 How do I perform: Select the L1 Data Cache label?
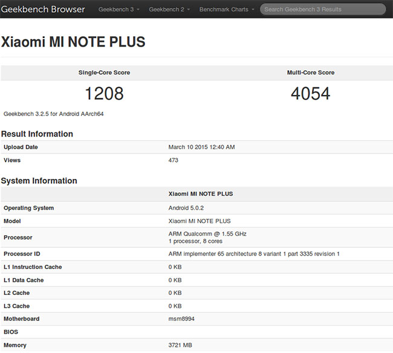tap(24, 280)
